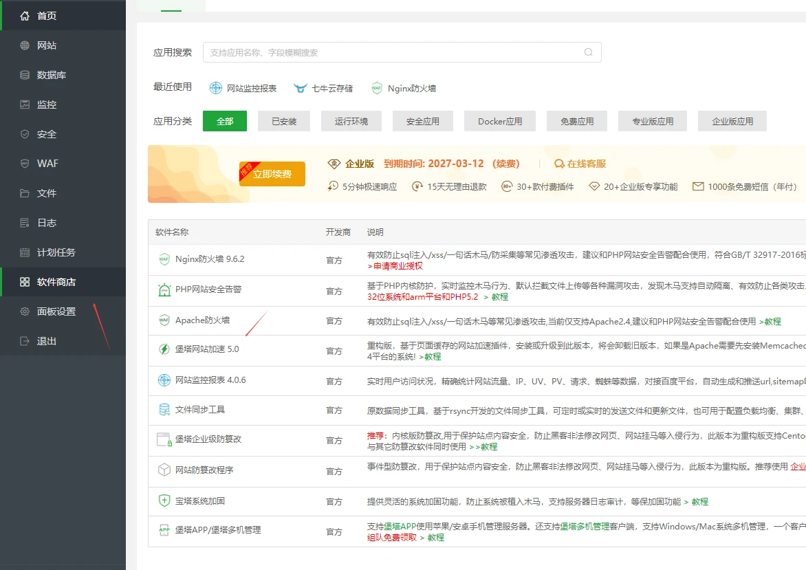Click the 文件同步工具 row icon

tap(164, 410)
